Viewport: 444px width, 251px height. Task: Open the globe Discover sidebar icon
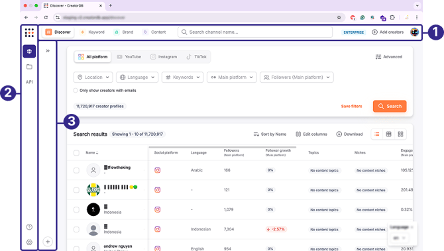click(x=29, y=51)
